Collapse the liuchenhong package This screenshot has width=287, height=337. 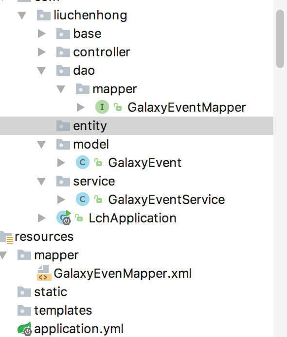22,16
